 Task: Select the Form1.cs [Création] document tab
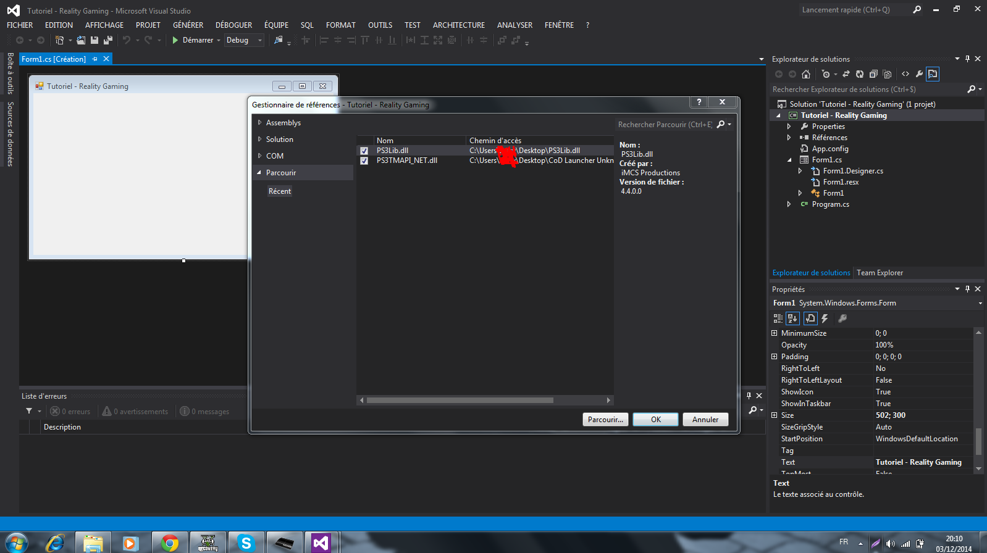tap(54, 59)
